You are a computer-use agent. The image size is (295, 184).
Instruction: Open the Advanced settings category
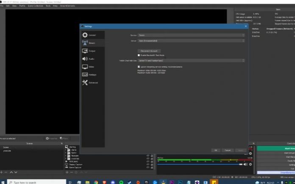tap(93, 82)
